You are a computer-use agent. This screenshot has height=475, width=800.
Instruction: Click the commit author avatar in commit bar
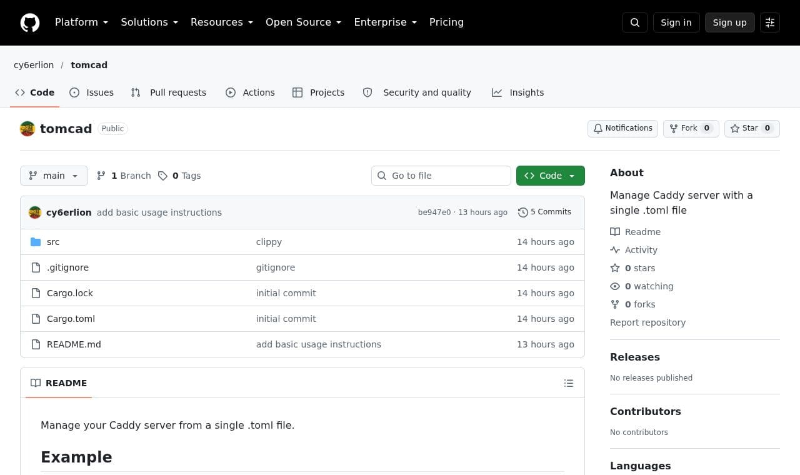35,212
